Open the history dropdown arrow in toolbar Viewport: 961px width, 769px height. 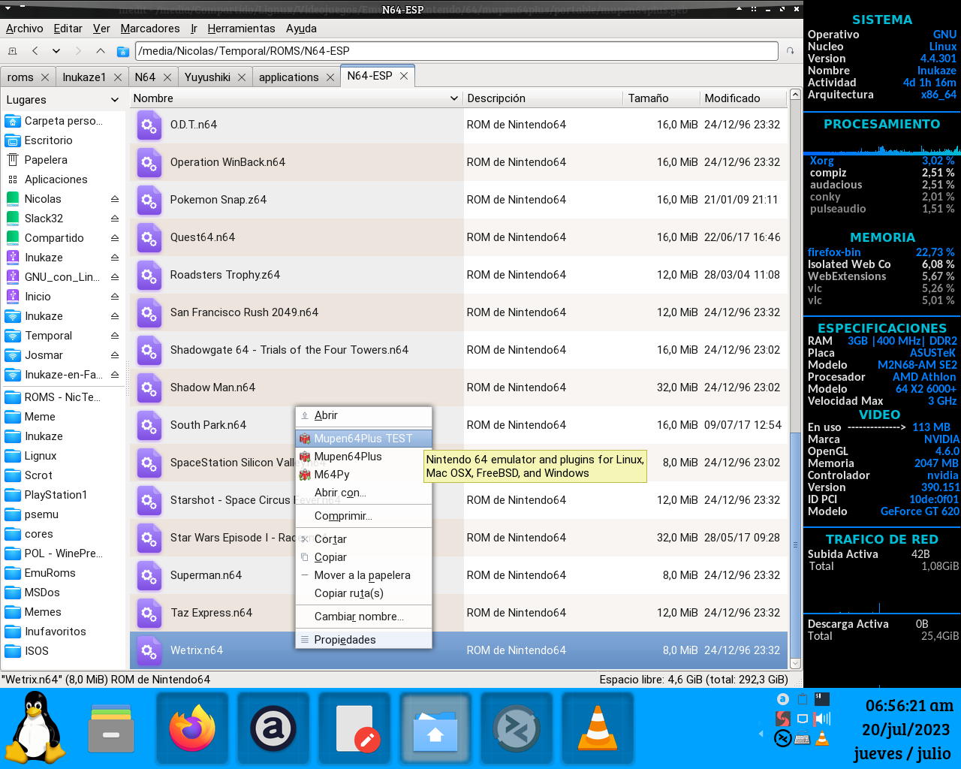[x=56, y=51]
